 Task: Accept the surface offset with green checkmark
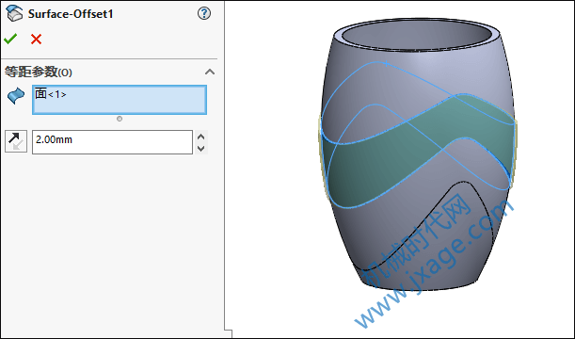pyautogui.click(x=10, y=39)
